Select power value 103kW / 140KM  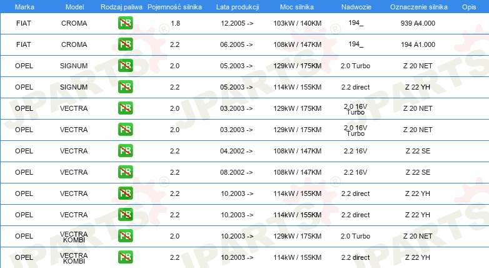tap(297, 23)
